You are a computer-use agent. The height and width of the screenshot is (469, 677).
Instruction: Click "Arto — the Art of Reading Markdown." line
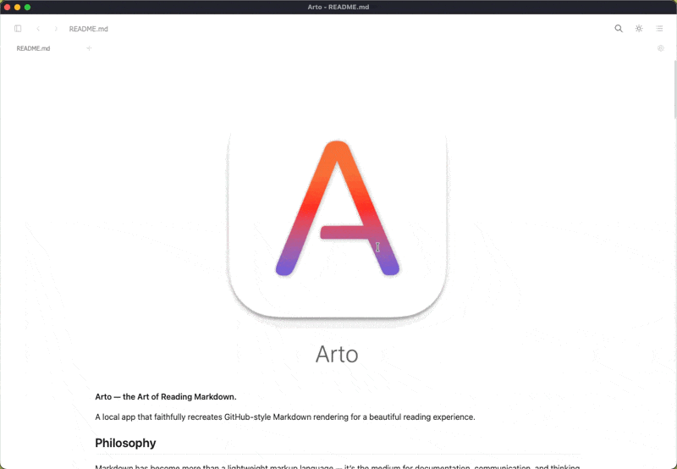pyautogui.click(x=166, y=396)
